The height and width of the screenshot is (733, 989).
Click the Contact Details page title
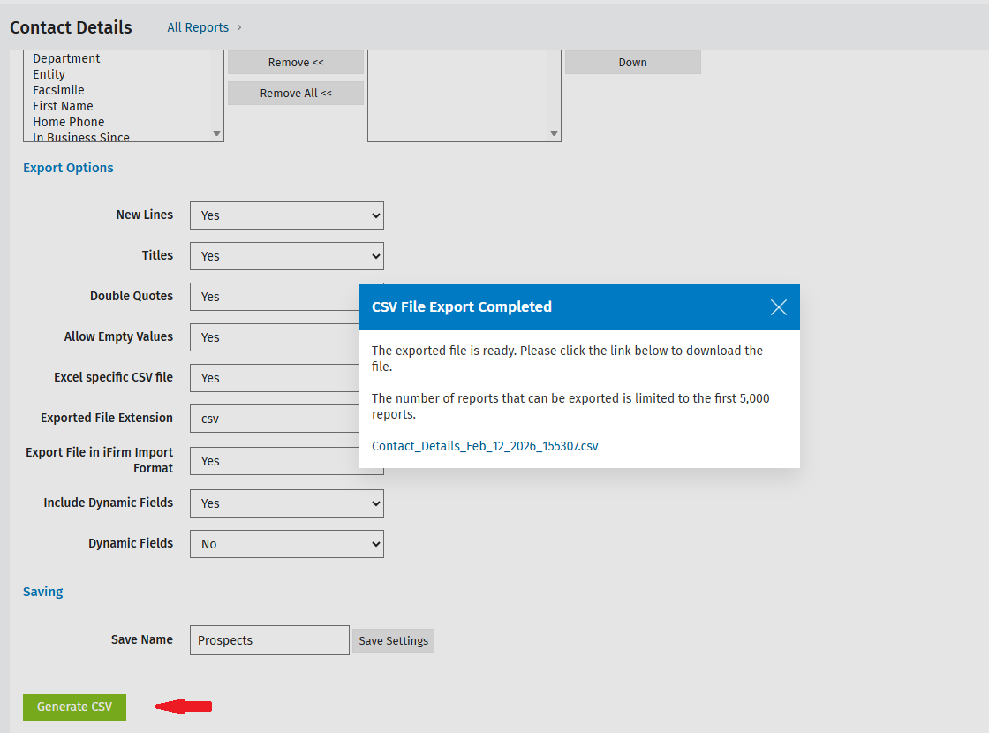click(71, 27)
